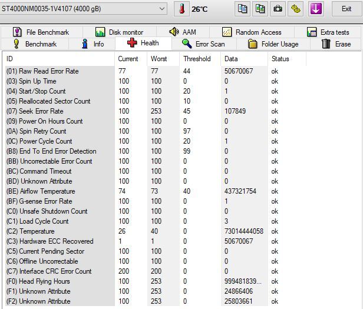Viewport: 363px width, 309px height.
Task: Select the Start/Stop Count row
Action: pyautogui.click(x=156, y=91)
